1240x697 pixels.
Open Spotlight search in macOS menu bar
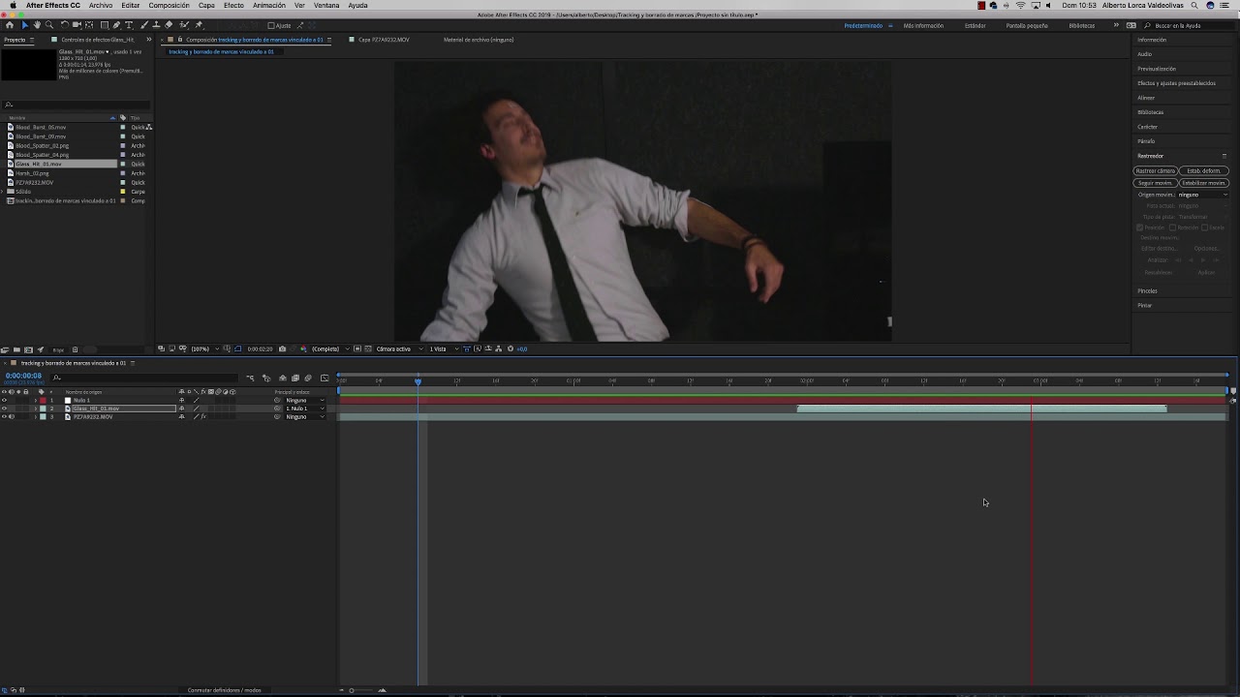[x=1196, y=5]
